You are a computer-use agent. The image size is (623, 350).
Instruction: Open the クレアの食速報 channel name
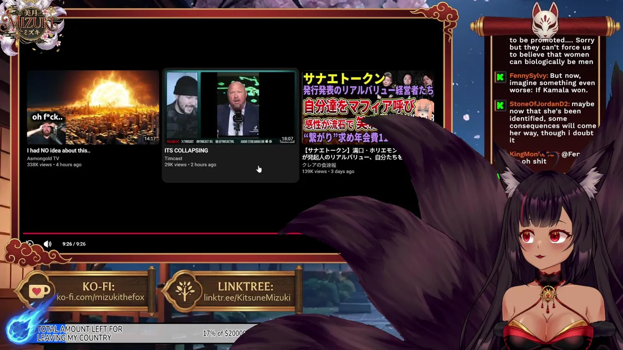coord(319,165)
